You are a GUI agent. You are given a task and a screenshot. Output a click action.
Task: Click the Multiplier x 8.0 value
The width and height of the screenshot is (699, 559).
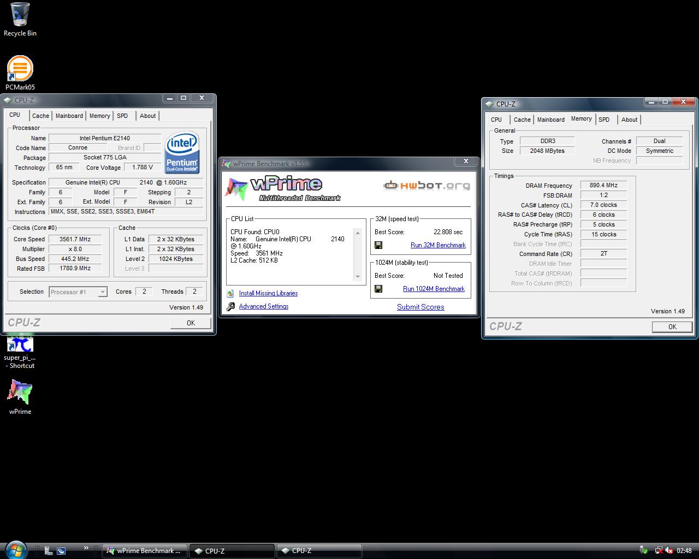click(x=75, y=249)
